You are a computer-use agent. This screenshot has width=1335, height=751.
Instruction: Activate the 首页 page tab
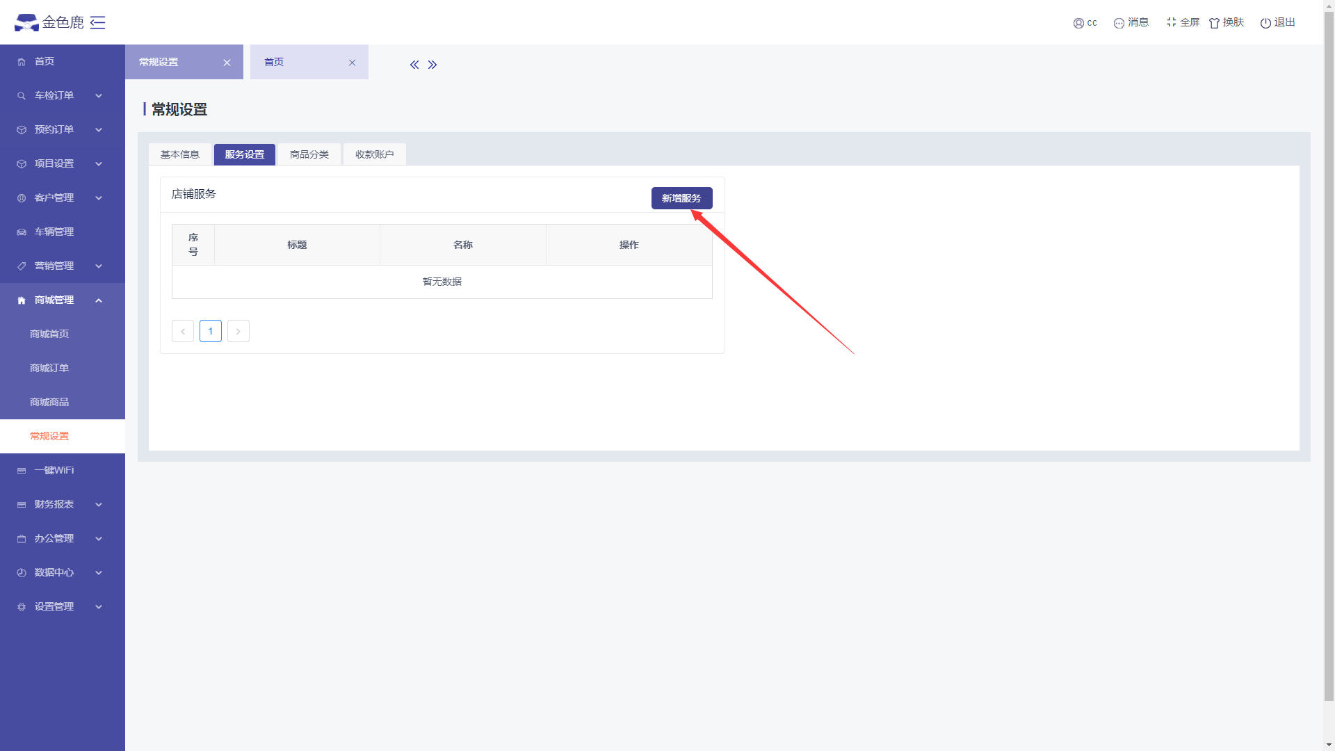309,62
